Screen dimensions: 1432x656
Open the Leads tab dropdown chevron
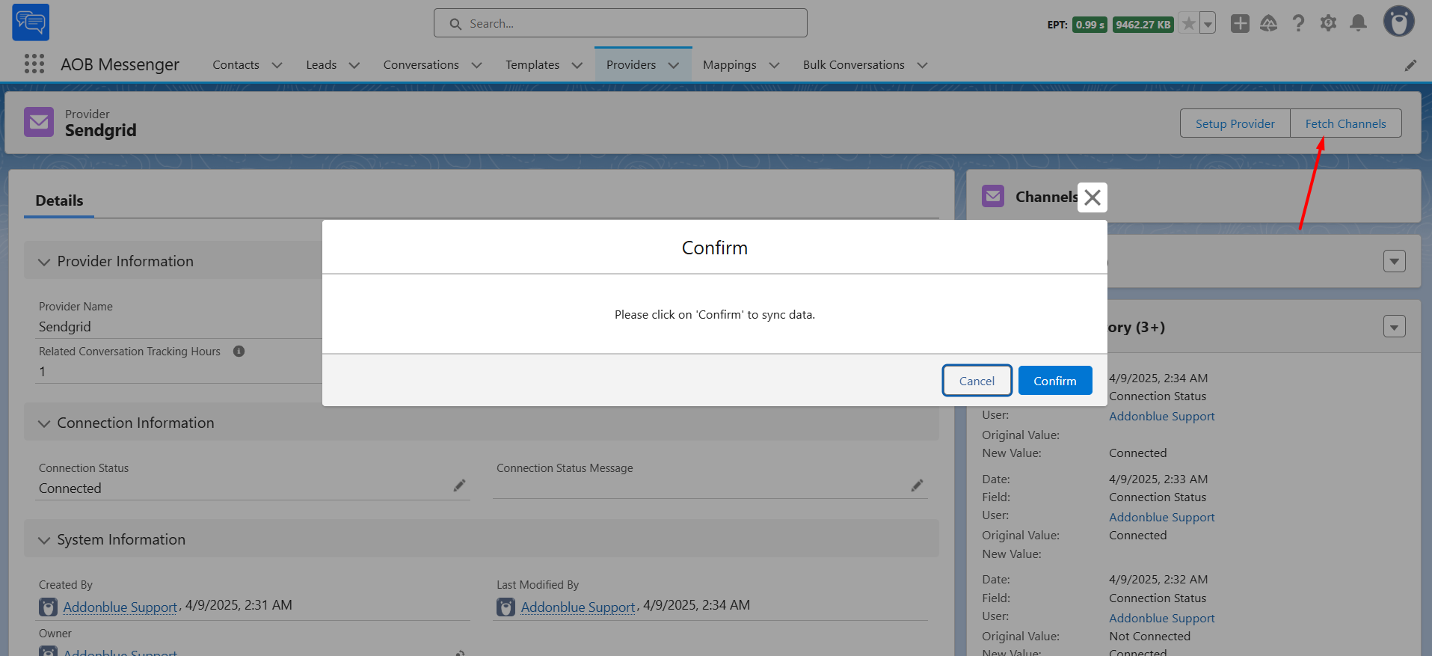tap(354, 65)
